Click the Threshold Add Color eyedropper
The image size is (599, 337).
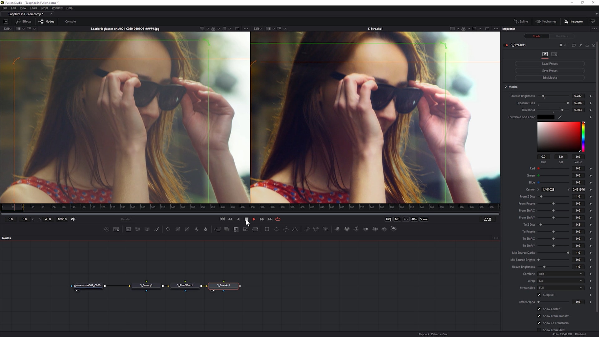(x=560, y=117)
